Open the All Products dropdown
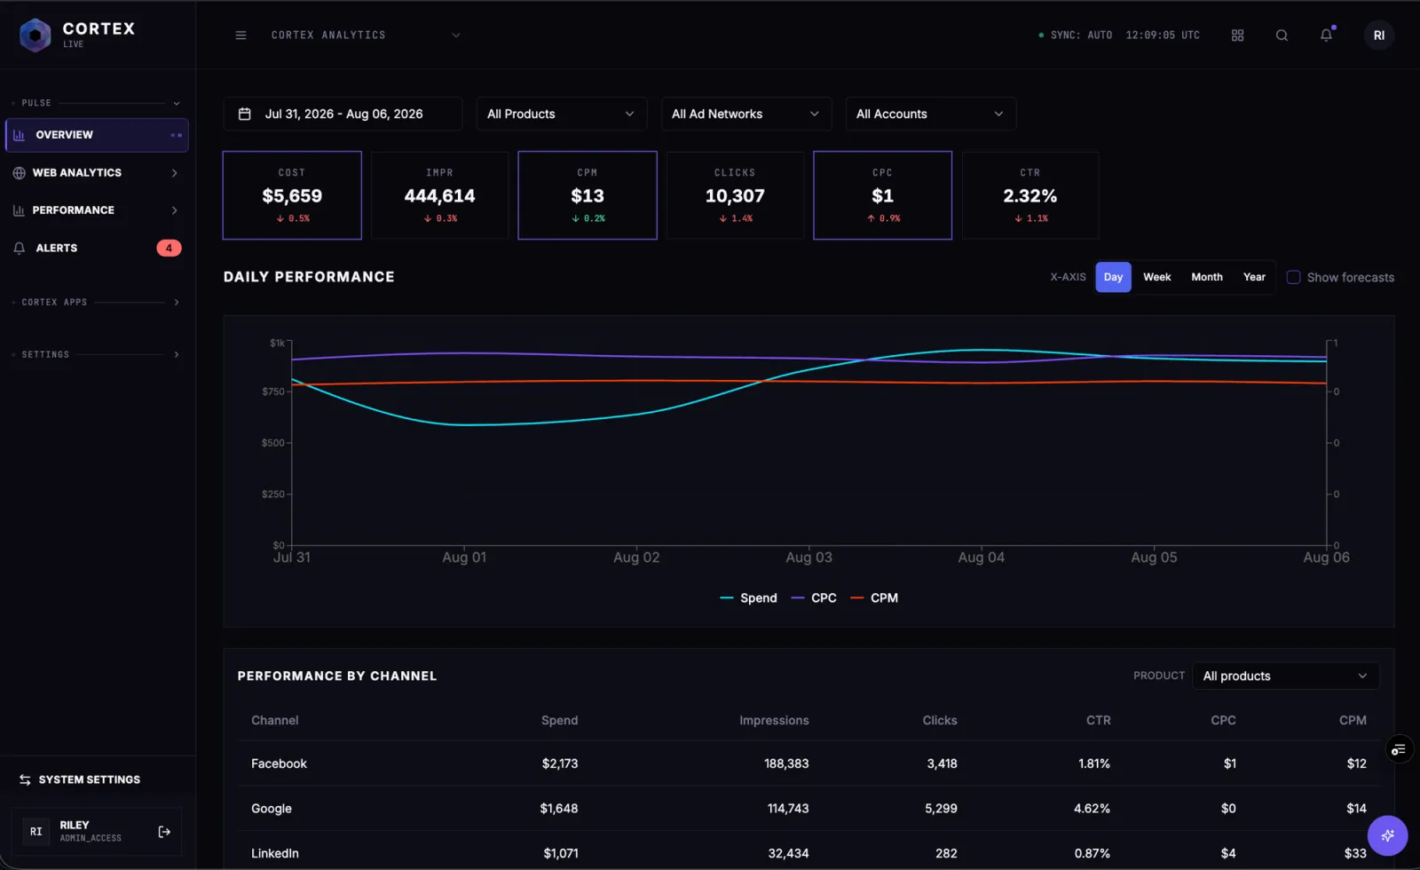Image resolution: width=1420 pixels, height=870 pixels. click(x=562, y=114)
